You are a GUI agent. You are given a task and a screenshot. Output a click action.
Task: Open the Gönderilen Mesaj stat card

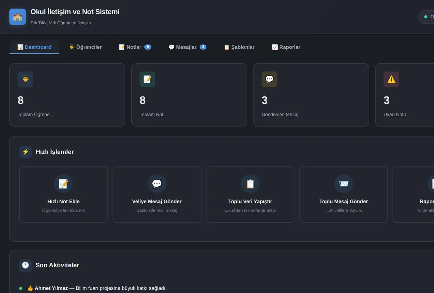(311, 95)
